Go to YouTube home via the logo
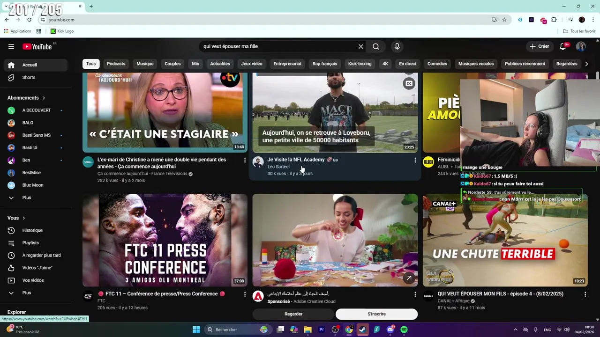The image size is (600, 337). point(37,46)
